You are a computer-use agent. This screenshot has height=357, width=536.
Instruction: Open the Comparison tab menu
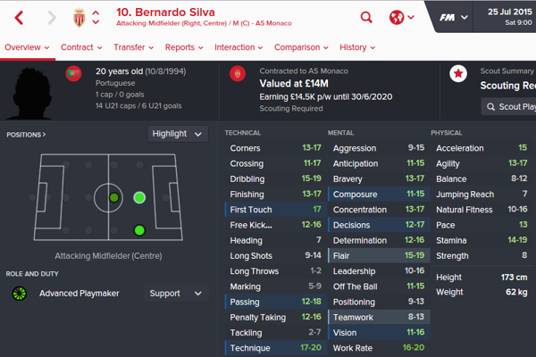pos(301,47)
